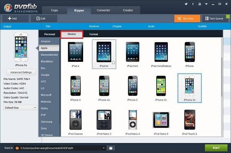Mark iPad Air as favorite with star

113,63
